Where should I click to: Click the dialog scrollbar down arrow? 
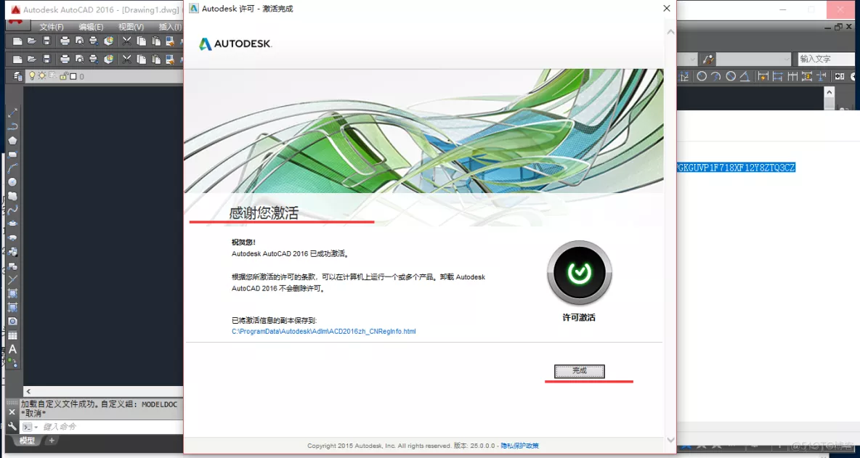[x=670, y=440]
